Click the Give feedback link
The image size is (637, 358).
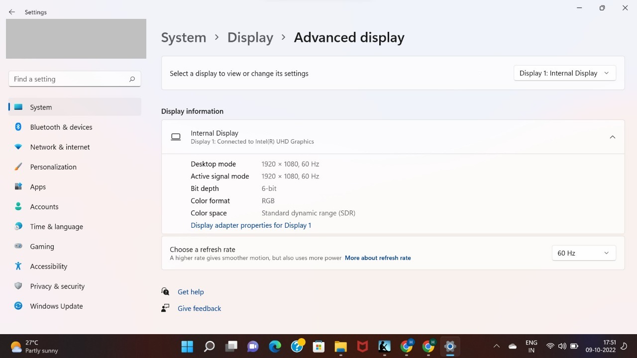coord(199,308)
